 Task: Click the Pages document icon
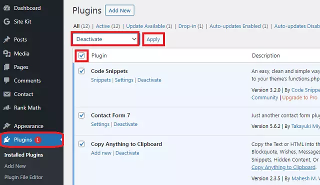[6, 67]
